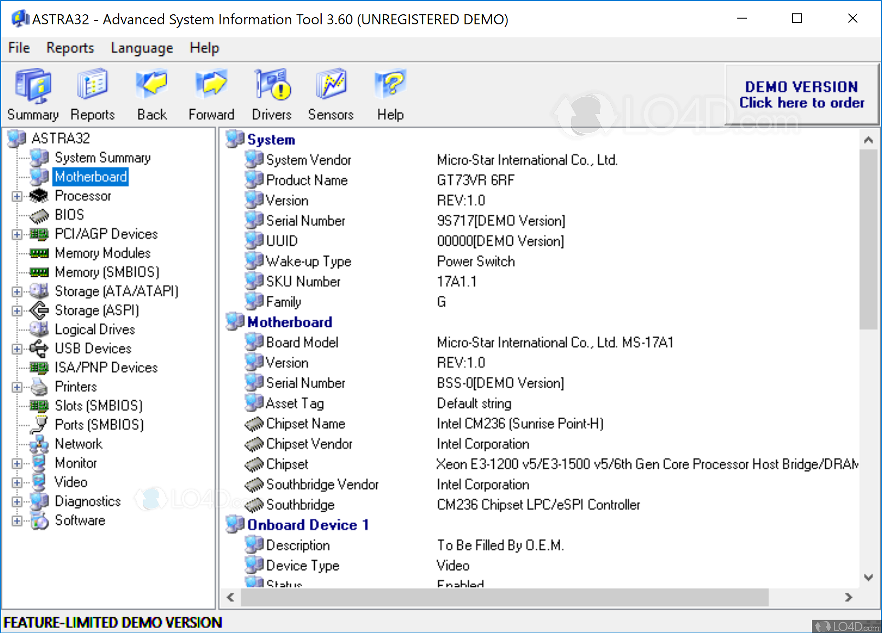Select the Network icon in sidebar
The width and height of the screenshot is (882, 633).
39,444
